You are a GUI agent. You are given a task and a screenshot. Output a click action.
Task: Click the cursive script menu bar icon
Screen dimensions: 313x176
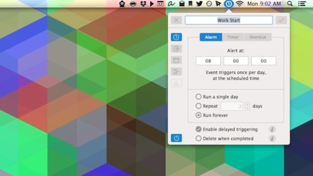pyautogui.click(x=171, y=4)
